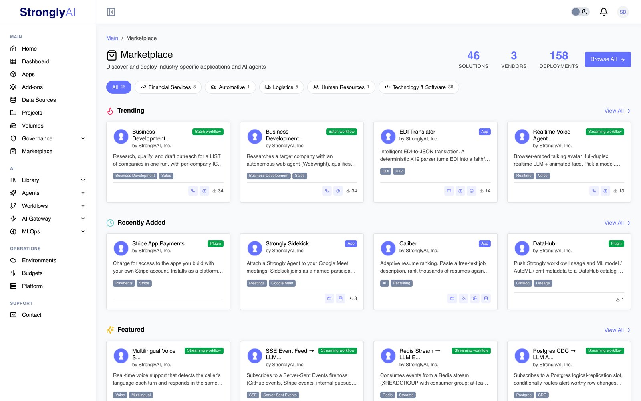Click View All for Trending

(617, 111)
